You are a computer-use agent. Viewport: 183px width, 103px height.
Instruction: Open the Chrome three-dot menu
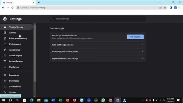[180, 8]
